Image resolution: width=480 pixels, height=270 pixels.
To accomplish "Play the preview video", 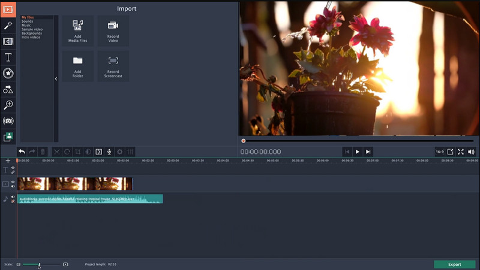I will [357, 151].
